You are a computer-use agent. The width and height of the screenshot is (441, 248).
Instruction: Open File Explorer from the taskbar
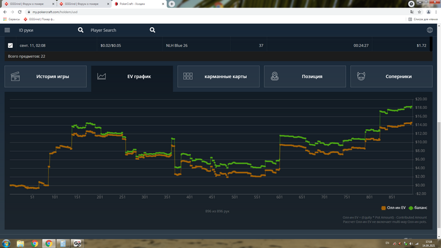[x=20, y=244]
